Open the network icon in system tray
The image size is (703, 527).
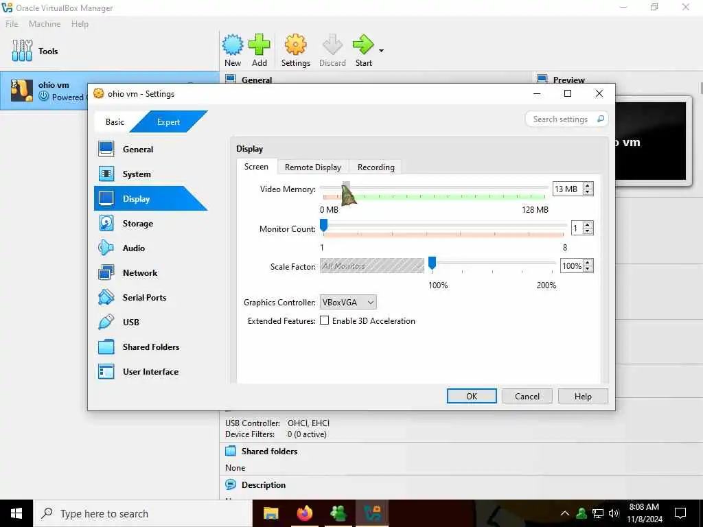click(x=598, y=513)
